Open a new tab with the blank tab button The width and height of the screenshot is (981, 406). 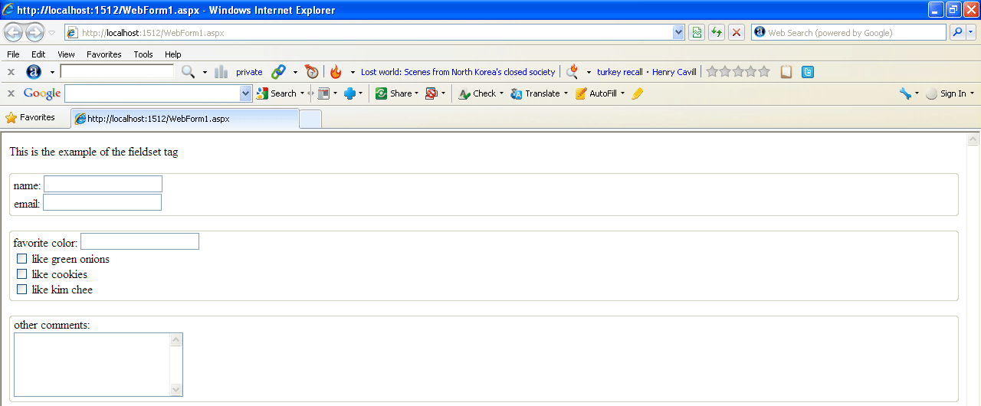click(310, 120)
